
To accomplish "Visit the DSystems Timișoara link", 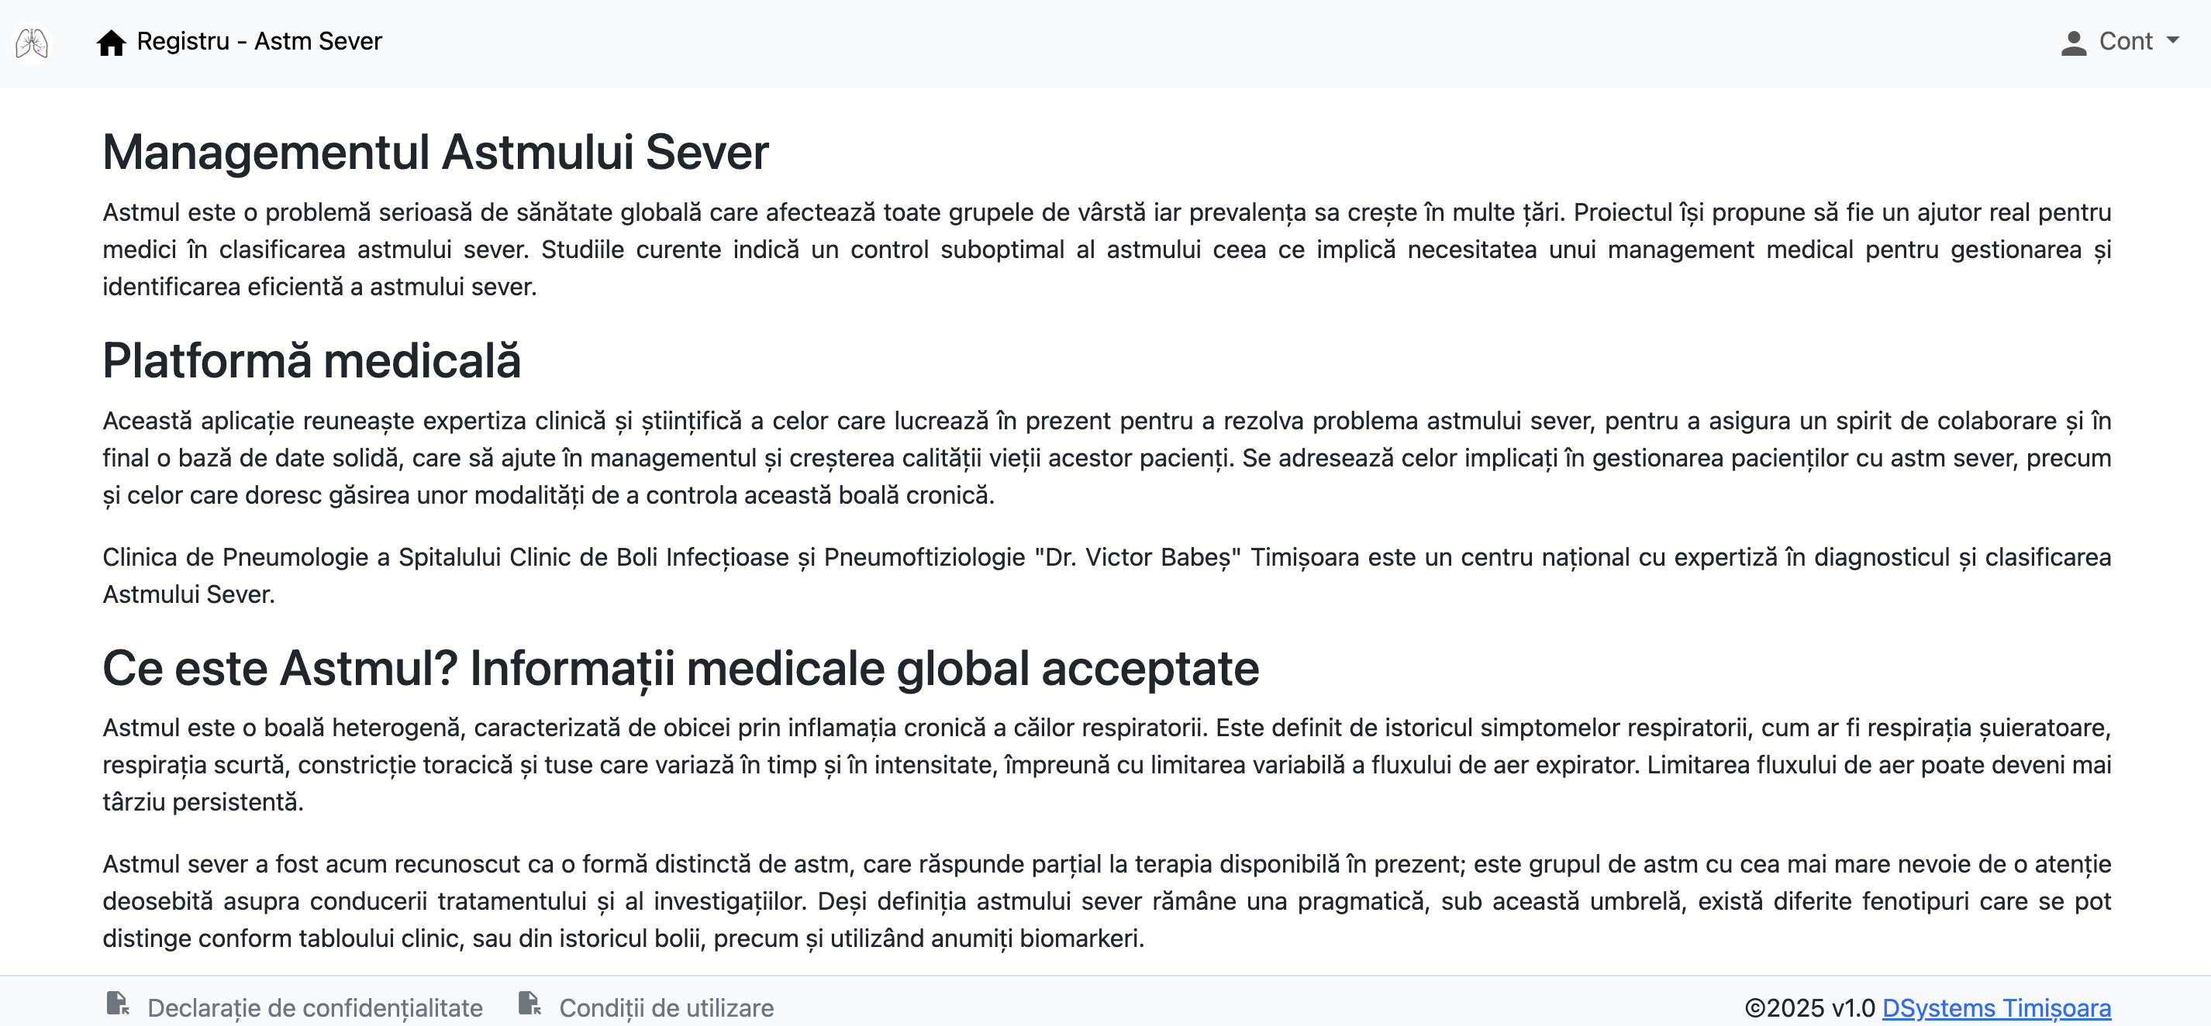I will [1995, 1007].
